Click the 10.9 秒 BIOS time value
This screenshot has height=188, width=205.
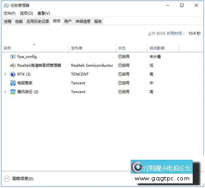click(x=194, y=33)
